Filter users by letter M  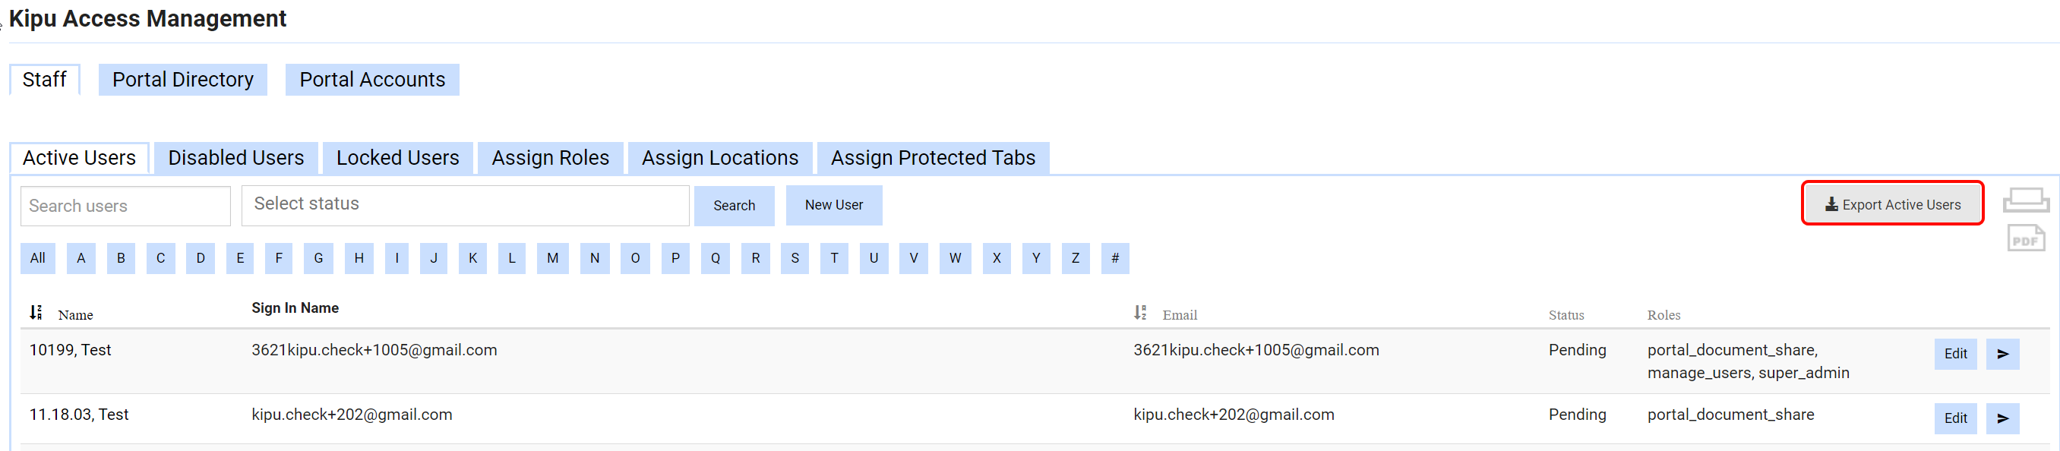point(552,258)
